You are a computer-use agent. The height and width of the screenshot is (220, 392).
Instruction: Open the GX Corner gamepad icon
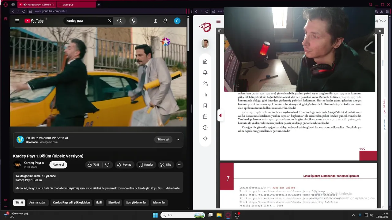click(13, 5)
